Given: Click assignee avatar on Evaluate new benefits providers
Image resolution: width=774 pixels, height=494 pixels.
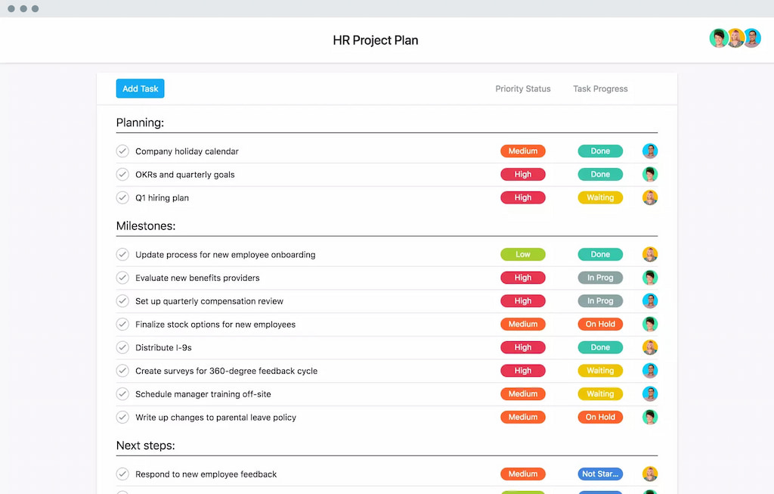Looking at the screenshot, I should coord(650,278).
